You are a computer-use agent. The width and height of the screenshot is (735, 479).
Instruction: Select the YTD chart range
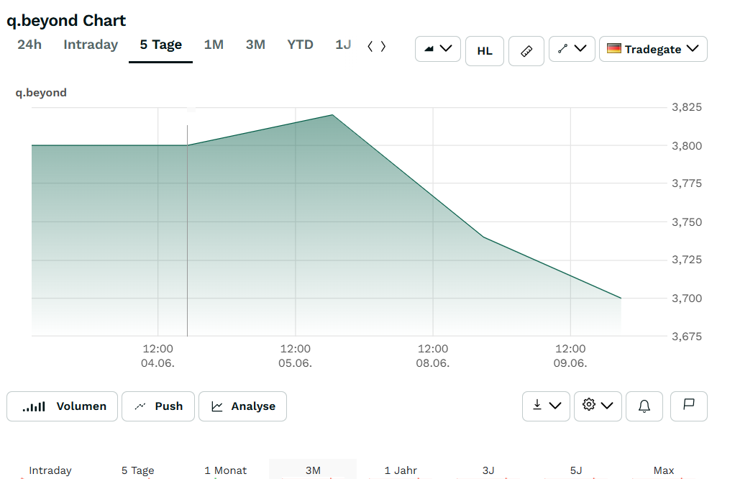pos(300,45)
